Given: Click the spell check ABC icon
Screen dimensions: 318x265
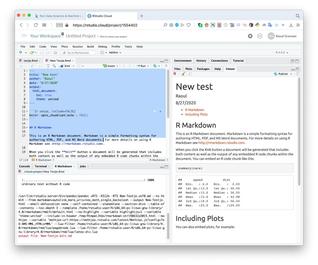Looking at the screenshot, I should (48, 66).
